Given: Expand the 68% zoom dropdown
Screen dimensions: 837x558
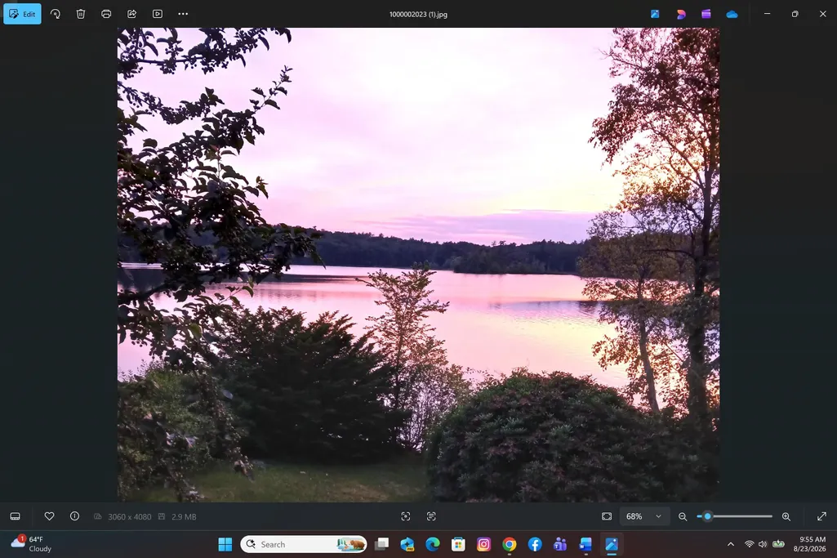Looking at the screenshot, I should click(643, 516).
